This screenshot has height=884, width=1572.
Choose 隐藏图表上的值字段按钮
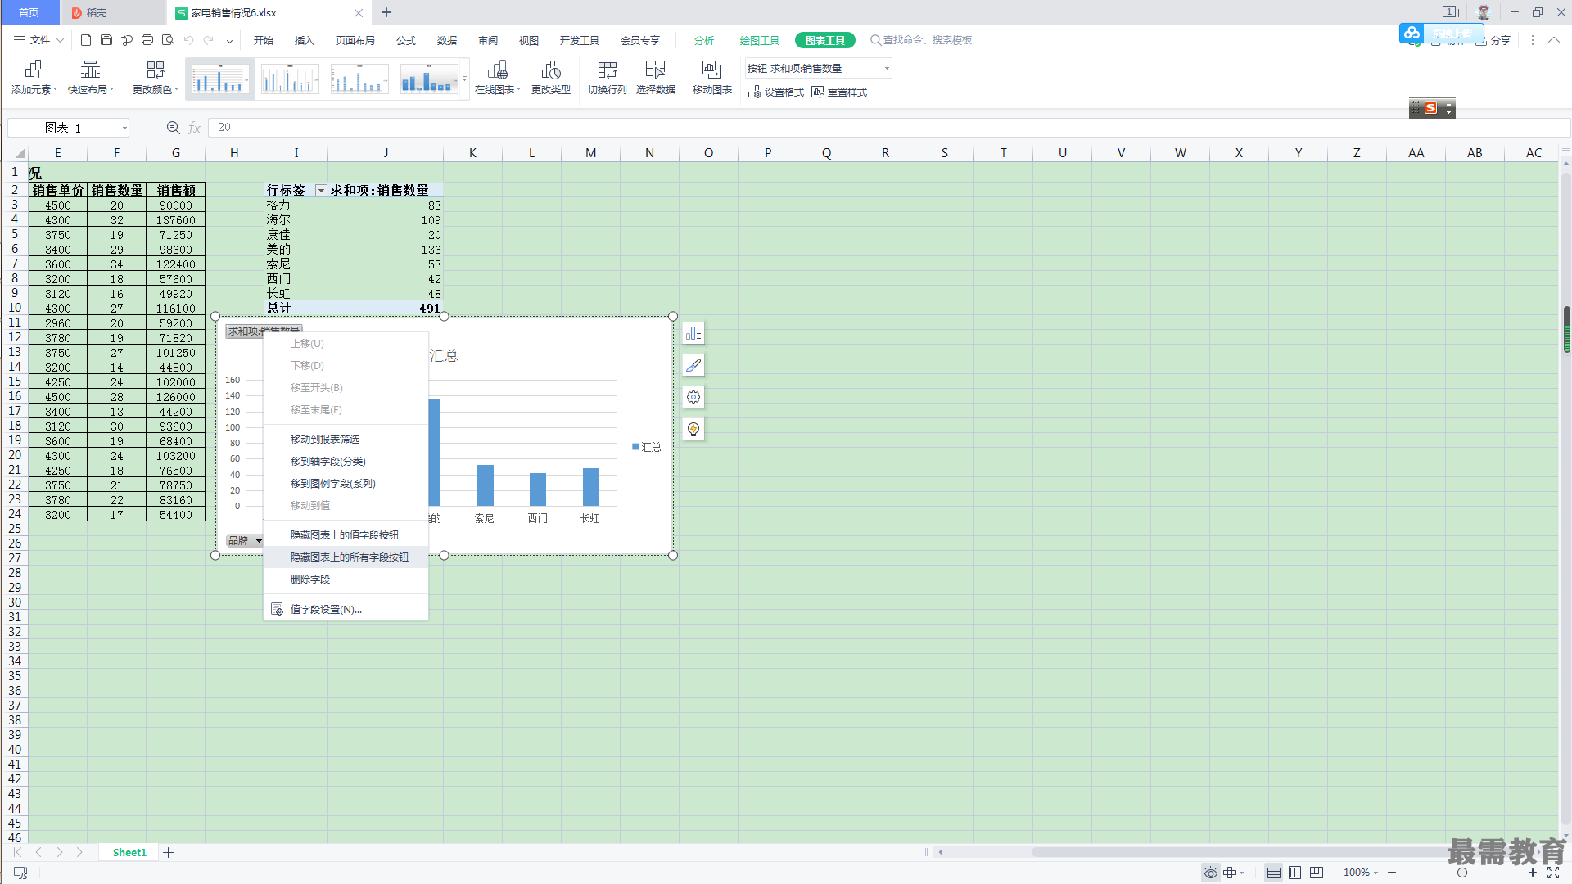(346, 535)
